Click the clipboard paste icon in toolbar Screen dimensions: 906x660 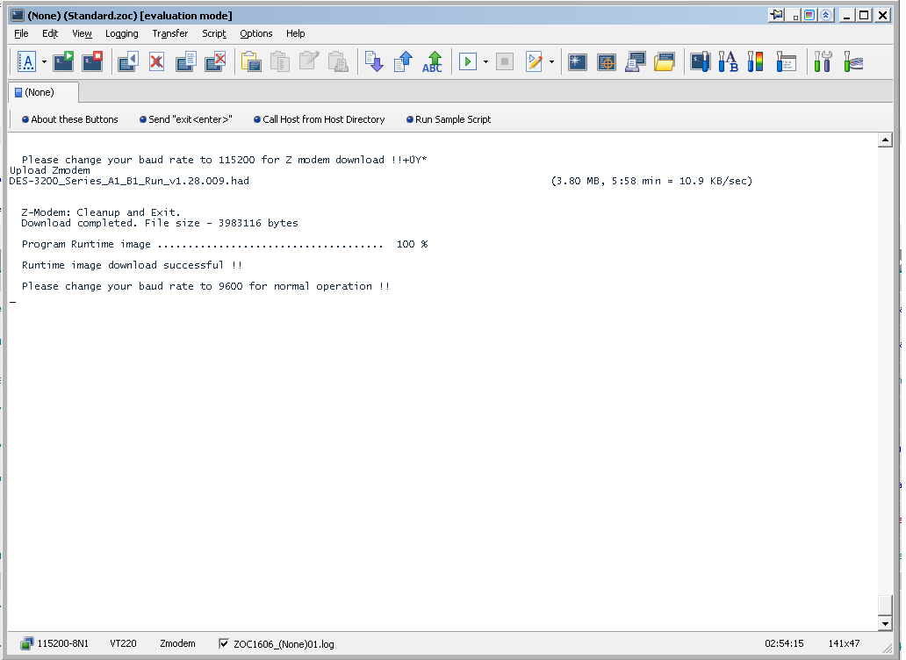[x=251, y=62]
